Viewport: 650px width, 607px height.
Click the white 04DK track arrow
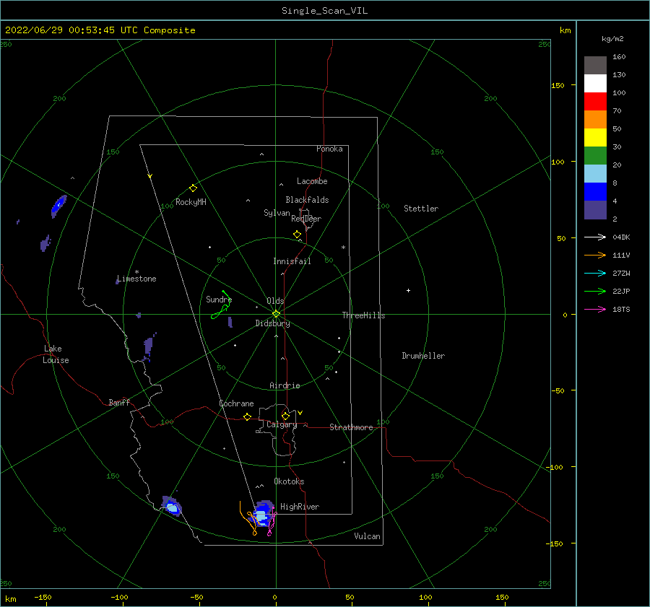click(x=595, y=237)
